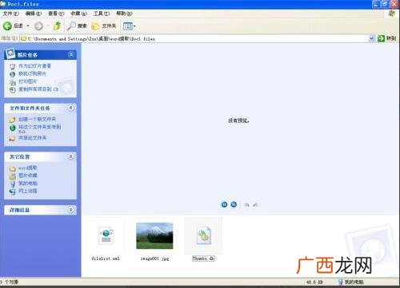Click 作为幻灯片查看 (View as slideshow) link
This screenshot has height=288, width=400.
tap(34, 66)
